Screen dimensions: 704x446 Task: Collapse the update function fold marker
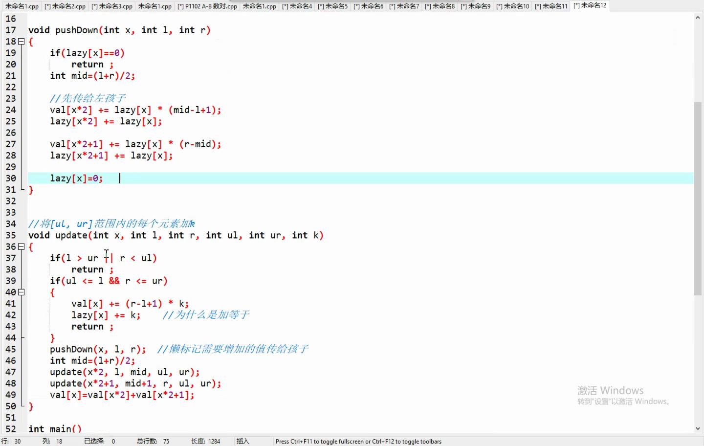pos(22,247)
